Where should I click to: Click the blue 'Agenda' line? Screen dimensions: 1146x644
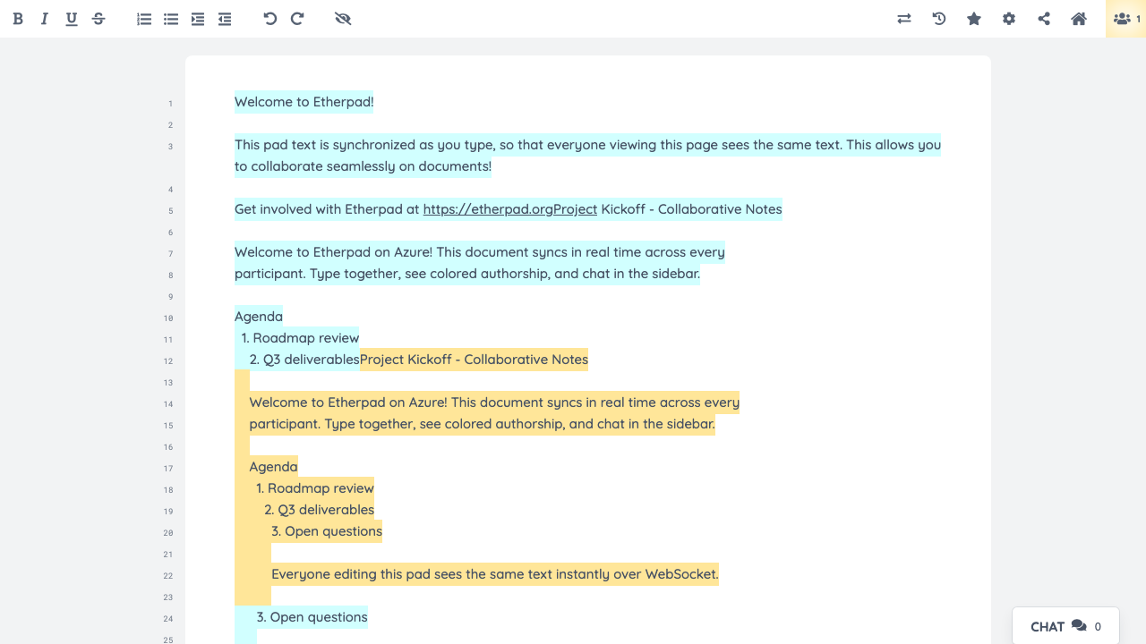259,317
